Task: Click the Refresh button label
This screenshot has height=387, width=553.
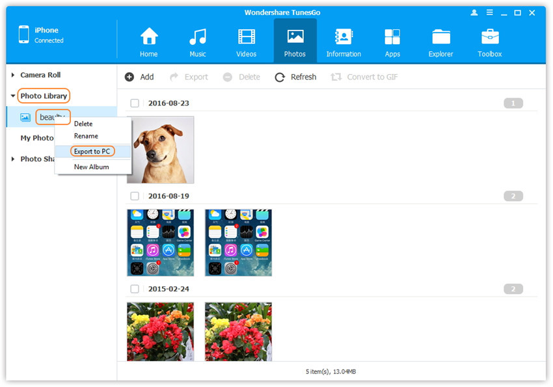Action: pos(303,77)
